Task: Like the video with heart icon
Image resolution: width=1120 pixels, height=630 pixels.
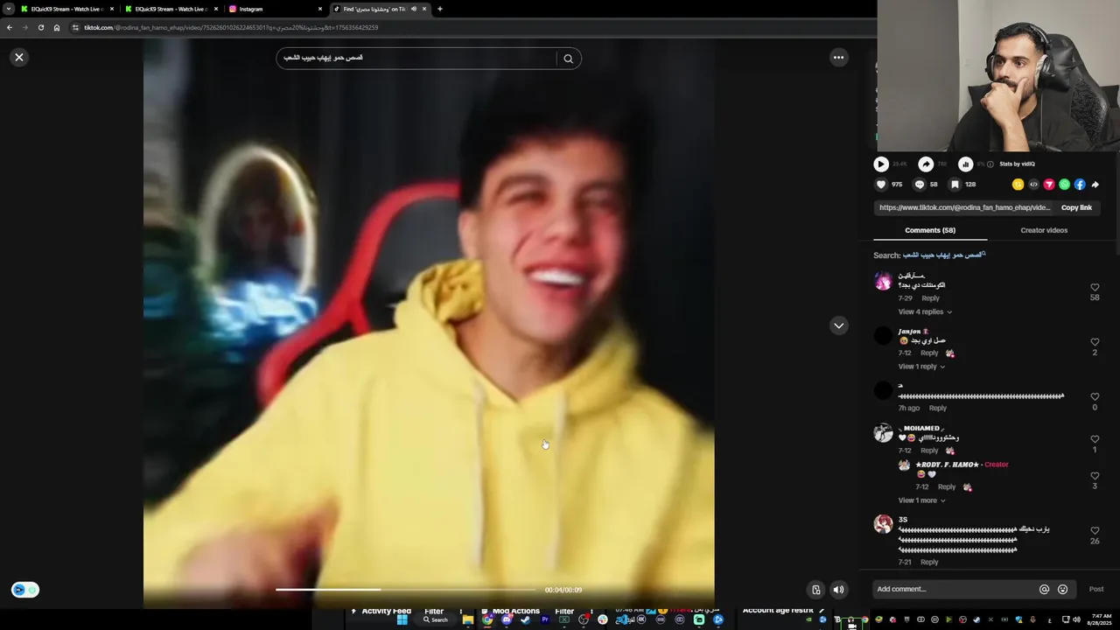Action: pos(881,185)
